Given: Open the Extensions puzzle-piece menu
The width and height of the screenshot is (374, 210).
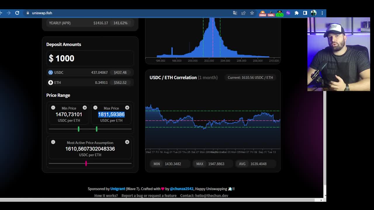Looking at the screenshot, I should [297, 13].
